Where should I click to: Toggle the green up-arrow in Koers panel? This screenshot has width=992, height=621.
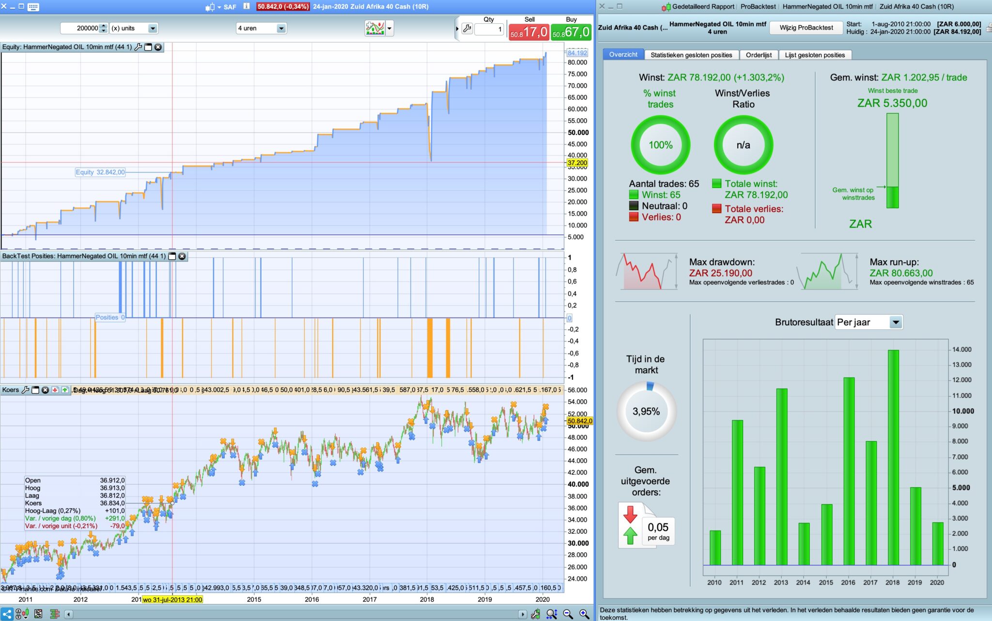point(65,390)
